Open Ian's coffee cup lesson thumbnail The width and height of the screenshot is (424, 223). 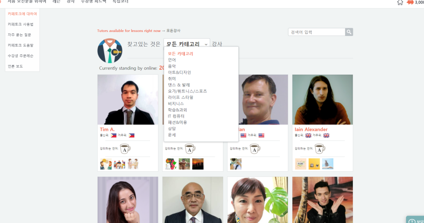236,164
